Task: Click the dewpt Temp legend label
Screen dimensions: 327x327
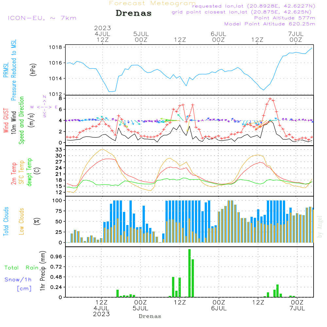Action: click(29, 172)
